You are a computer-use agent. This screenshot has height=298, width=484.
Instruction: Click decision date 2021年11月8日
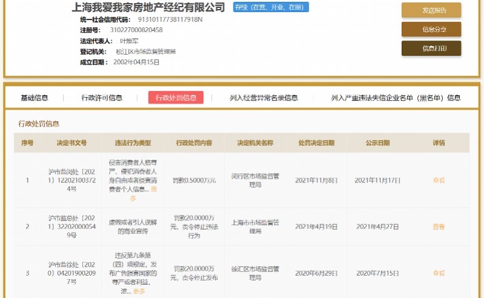pyautogui.click(x=316, y=180)
